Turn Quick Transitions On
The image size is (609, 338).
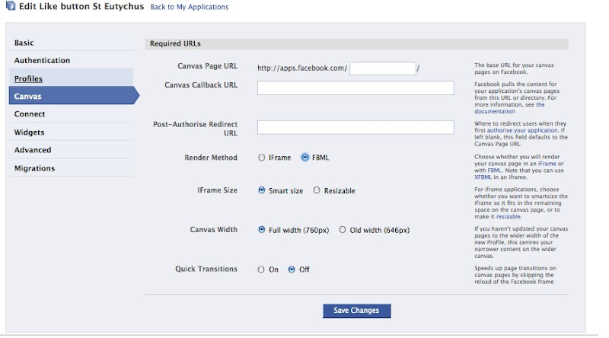[x=262, y=269]
